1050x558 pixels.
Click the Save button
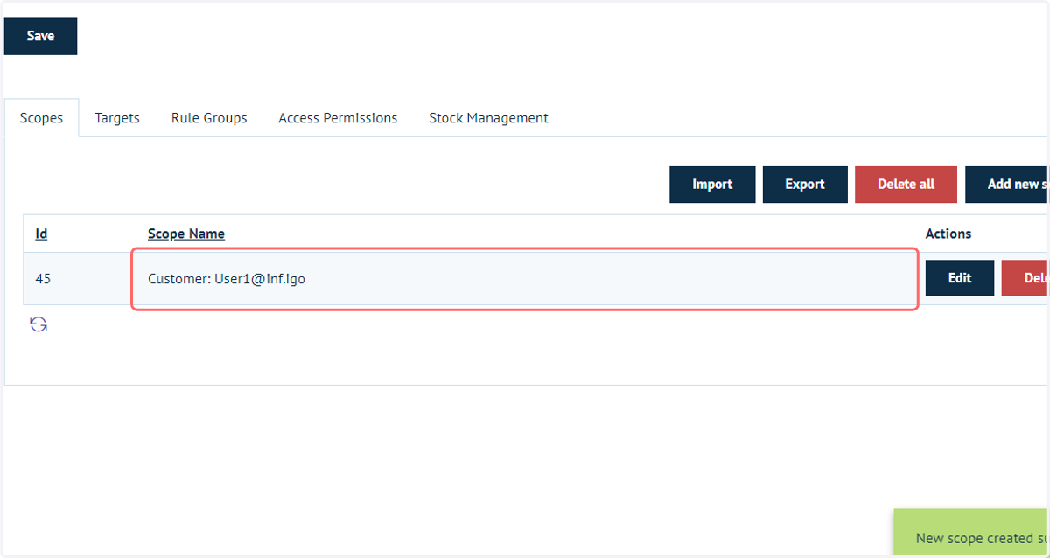[40, 36]
